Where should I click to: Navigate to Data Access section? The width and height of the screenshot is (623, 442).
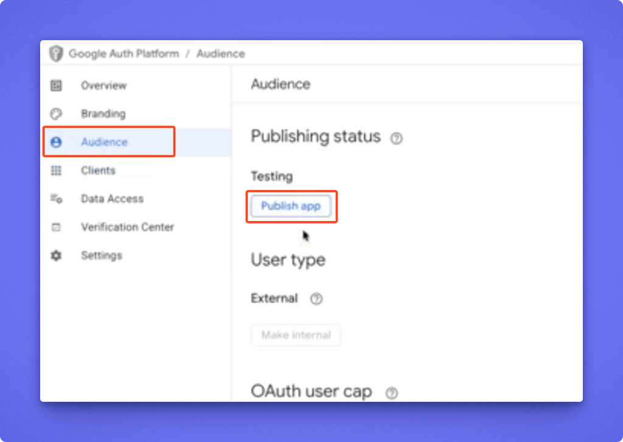(112, 199)
